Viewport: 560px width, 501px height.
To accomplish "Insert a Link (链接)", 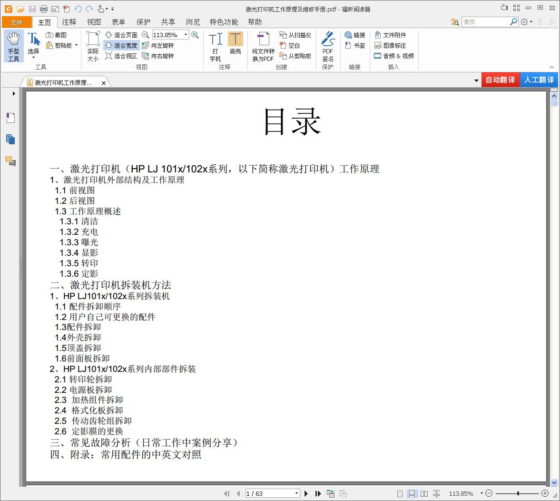I will [354, 35].
